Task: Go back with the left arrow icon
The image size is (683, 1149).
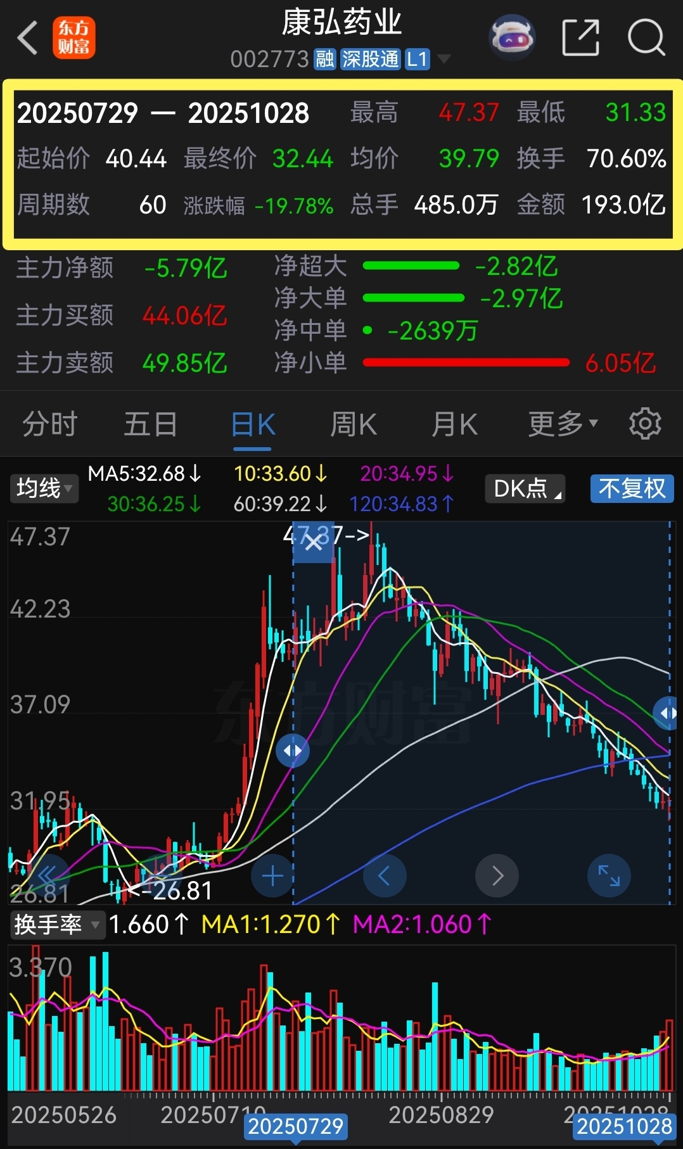Action: 27,38
